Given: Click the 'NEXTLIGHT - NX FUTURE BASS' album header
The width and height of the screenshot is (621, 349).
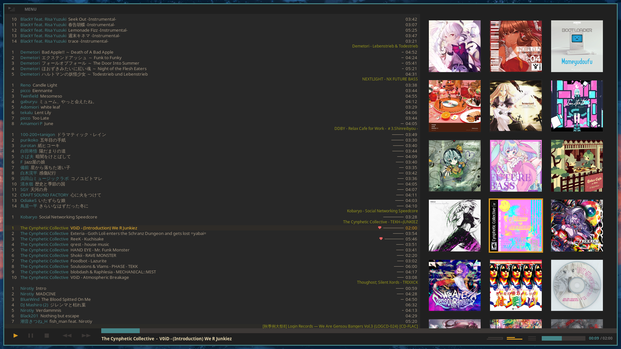Looking at the screenshot, I should 390,79.
